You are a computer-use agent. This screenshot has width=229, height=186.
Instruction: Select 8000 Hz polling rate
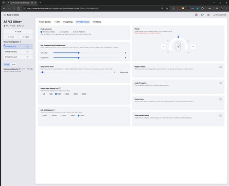[83, 94]
